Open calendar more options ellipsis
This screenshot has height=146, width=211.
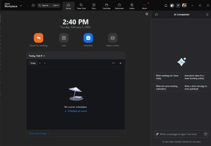click(x=113, y=63)
